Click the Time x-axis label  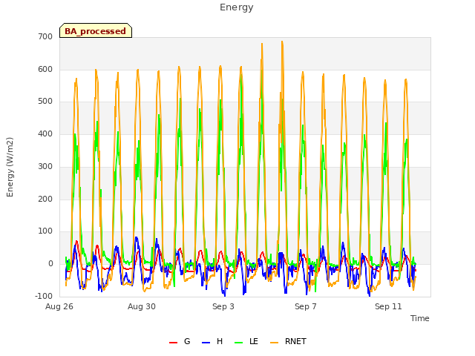click(420, 318)
